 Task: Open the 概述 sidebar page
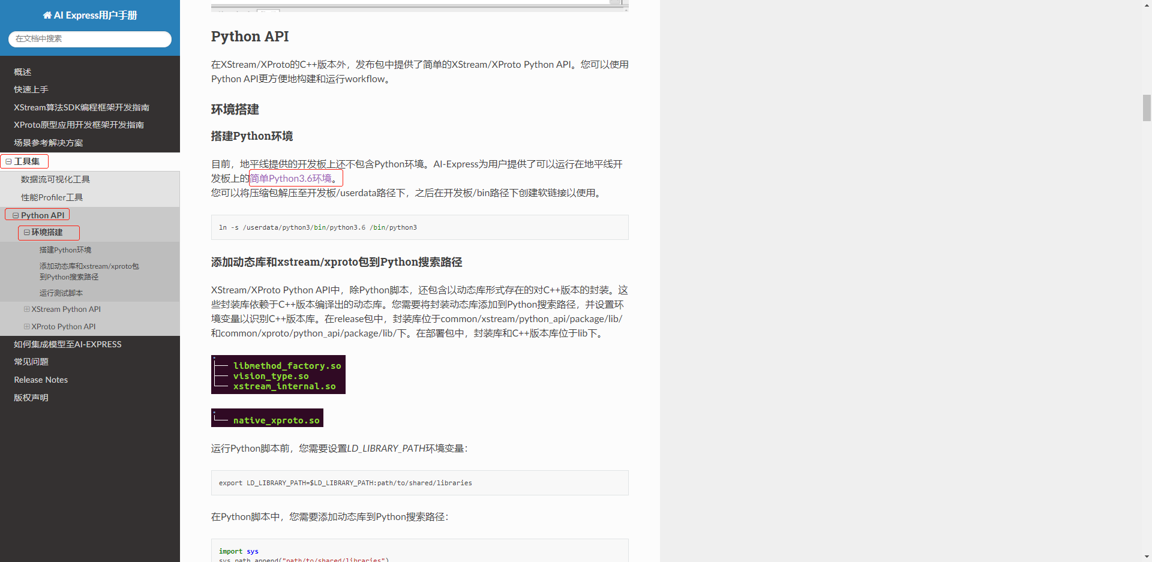(x=23, y=72)
